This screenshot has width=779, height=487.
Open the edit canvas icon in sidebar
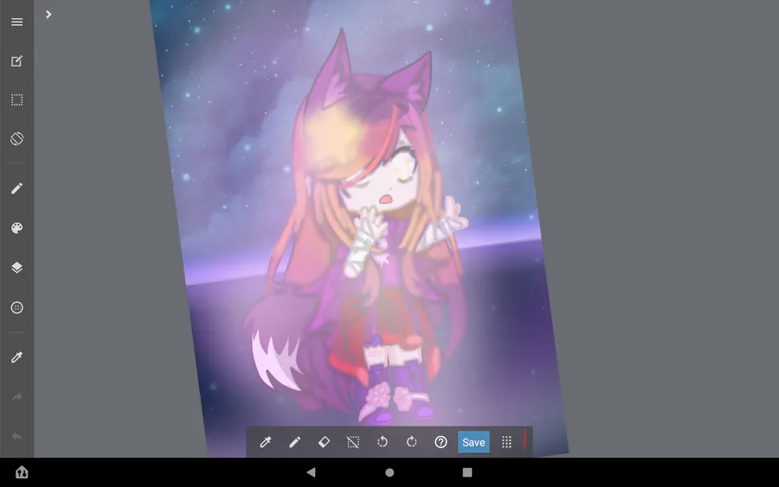pos(17,61)
